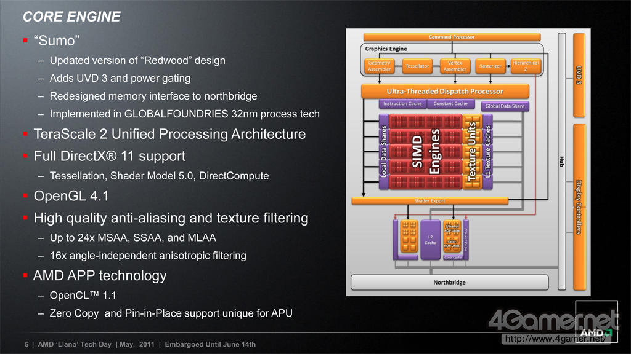631x354 pixels.
Task: Click the Color Cache label block
Action: click(x=453, y=258)
